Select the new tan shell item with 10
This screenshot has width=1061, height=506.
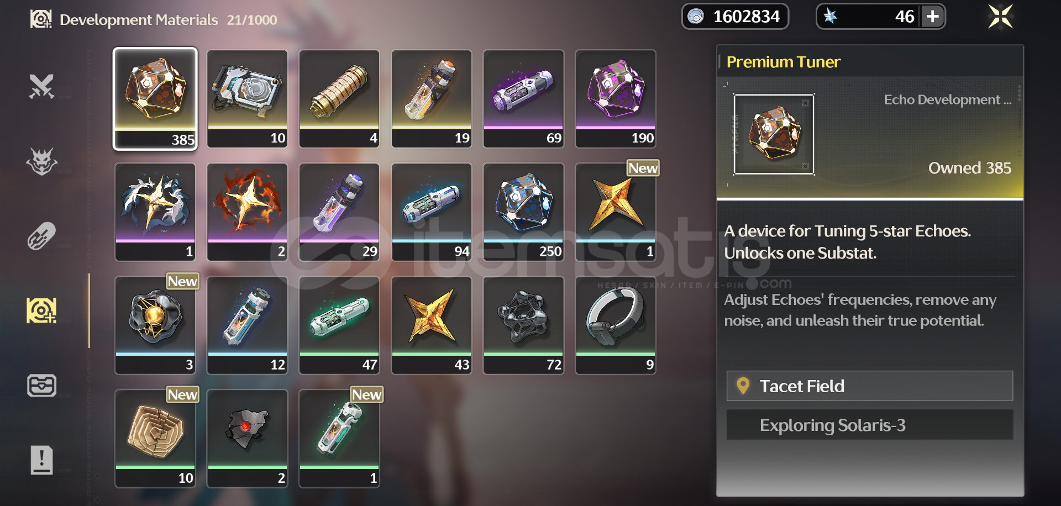(x=155, y=439)
